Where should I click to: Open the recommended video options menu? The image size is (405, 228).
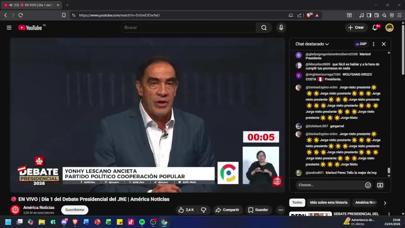click(389, 214)
